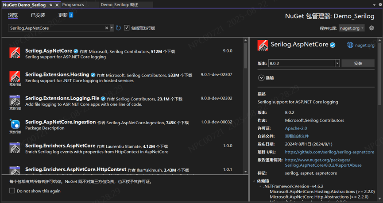This screenshot has width=383, height=203.
Task: Collapse the .NETFramework v4.6.2 dependency group
Action: [260, 186]
